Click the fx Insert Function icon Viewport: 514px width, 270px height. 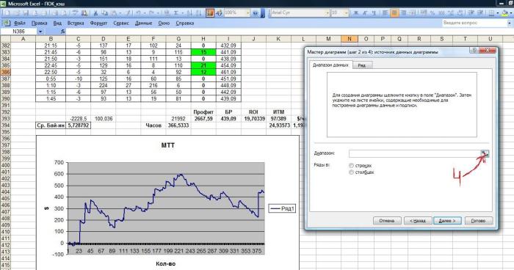pos(63,32)
